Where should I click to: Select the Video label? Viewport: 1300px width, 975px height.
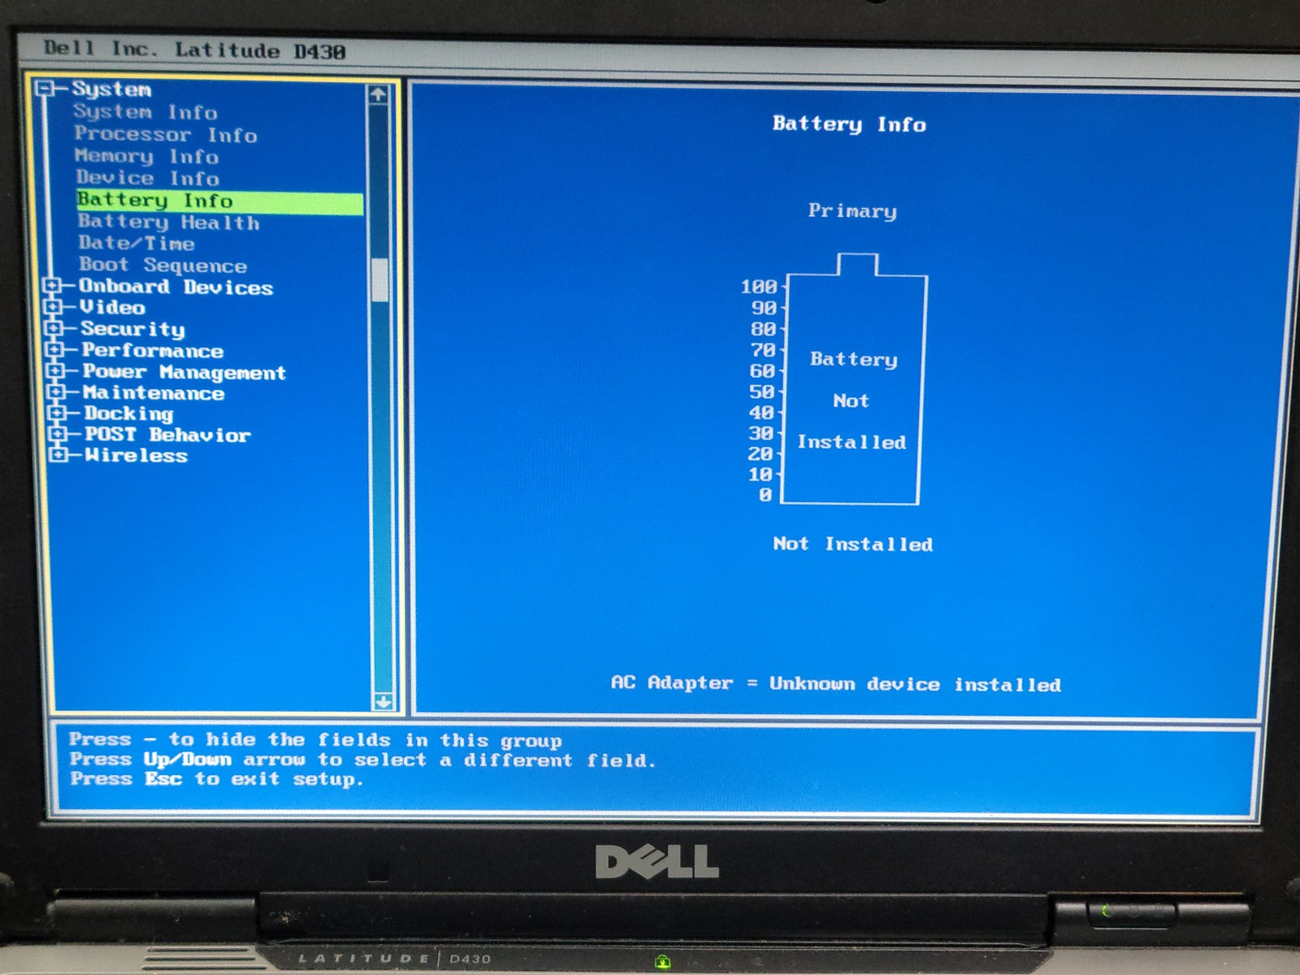pos(112,307)
